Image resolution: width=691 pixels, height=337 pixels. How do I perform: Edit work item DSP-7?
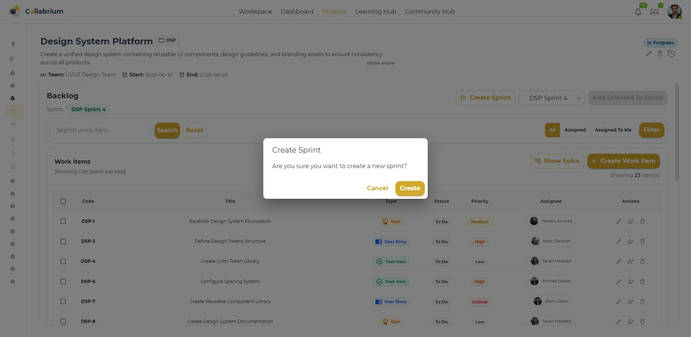[x=618, y=302]
